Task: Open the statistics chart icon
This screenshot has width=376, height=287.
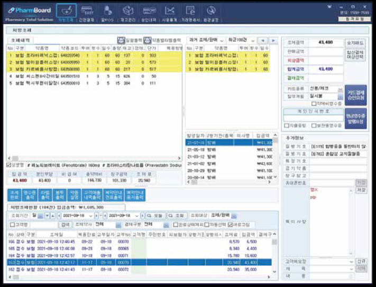Action: click(x=170, y=11)
